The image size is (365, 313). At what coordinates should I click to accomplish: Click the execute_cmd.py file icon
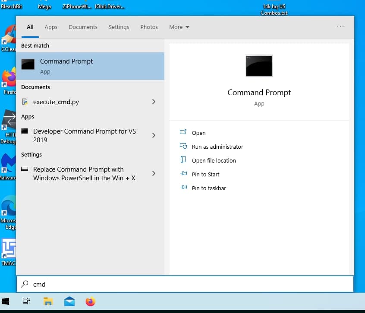(25, 102)
